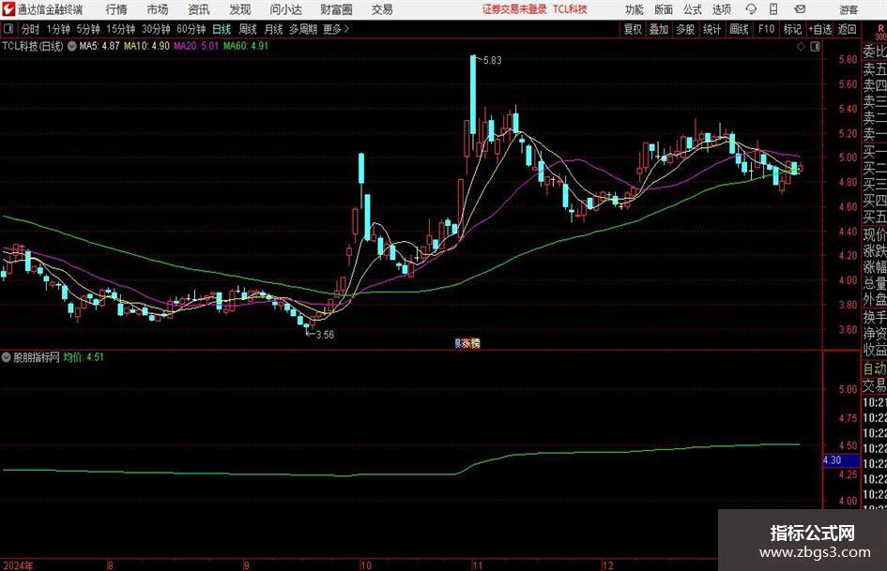Image resolution: width=887 pixels, height=571 pixels.
Task: Expand main chart indicator dropdown arrow
Action: click(72, 46)
